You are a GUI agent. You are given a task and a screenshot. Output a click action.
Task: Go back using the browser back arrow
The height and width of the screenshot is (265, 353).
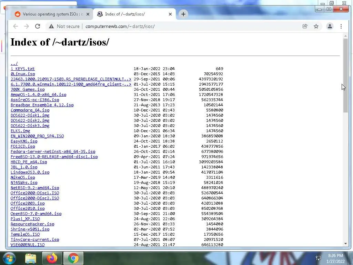(15, 26)
